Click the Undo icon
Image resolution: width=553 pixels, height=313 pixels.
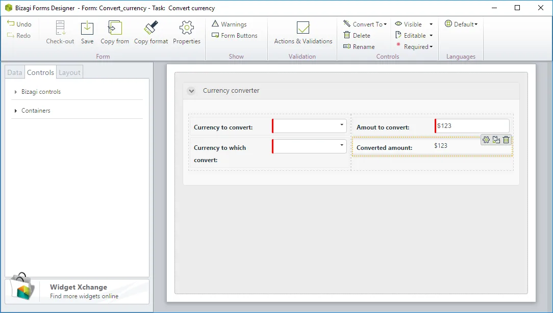11,23
